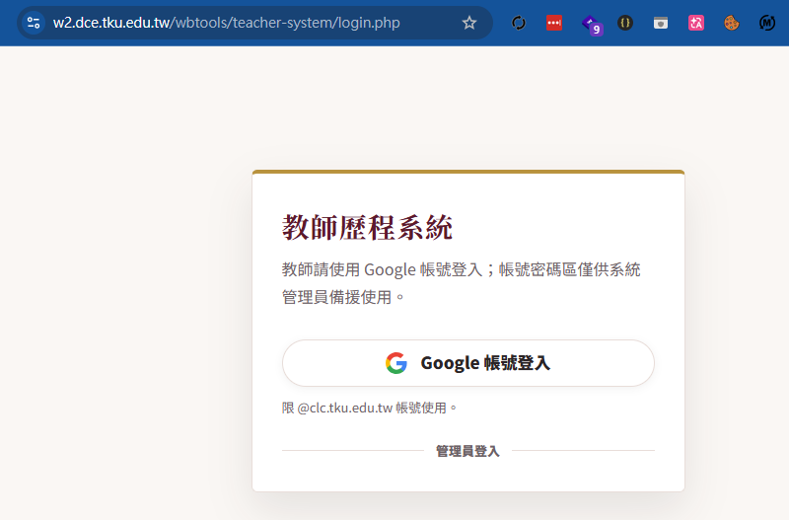Click the circular M extension icon

[x=767, y=23]
